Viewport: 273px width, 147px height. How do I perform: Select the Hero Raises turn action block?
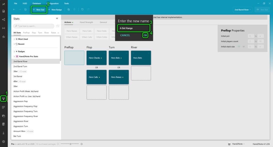(119, 77)
